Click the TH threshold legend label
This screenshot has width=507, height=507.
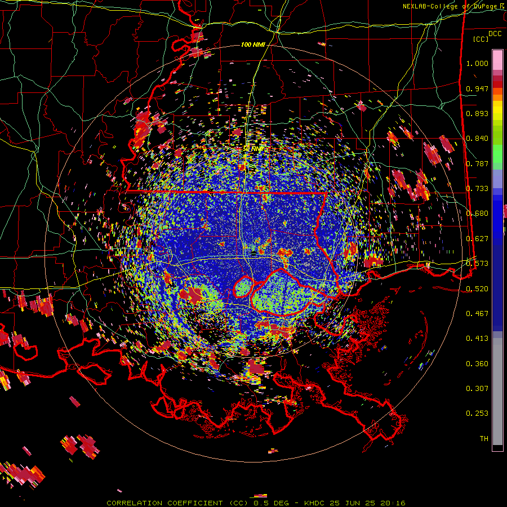point(484,438)
